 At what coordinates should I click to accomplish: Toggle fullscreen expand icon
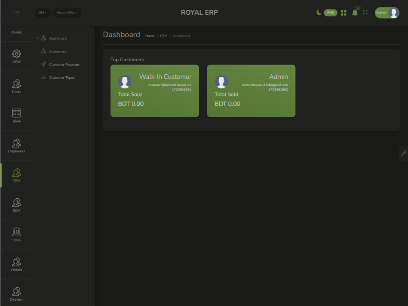365,13
